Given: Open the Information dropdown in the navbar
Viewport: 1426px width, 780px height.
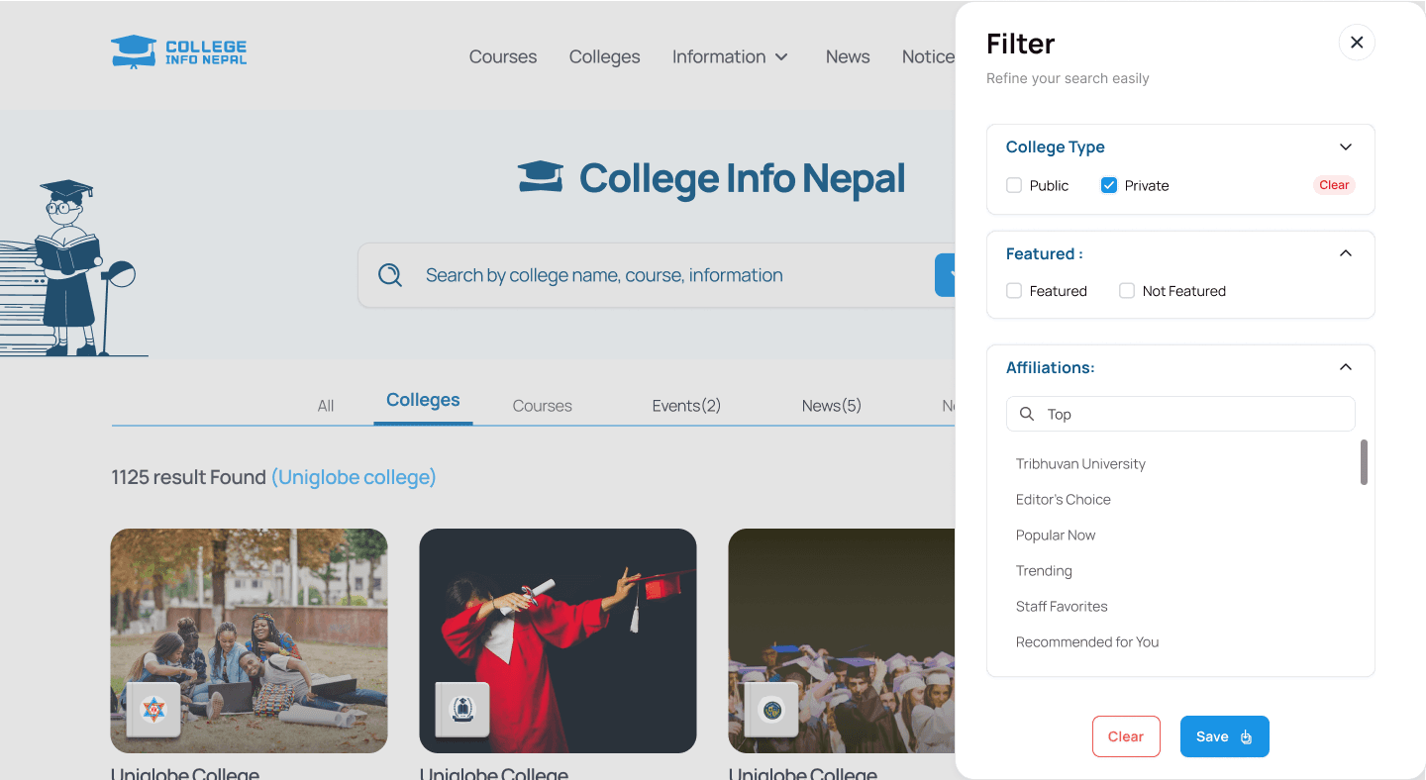Looking at the screenshot, I should tap(731, 56).
